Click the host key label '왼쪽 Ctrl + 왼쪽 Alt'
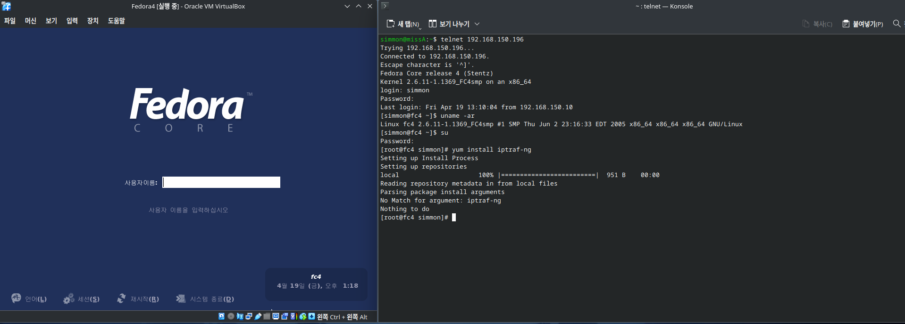Image resolution: width=905 pixels, height=324 pixels. 342,317
